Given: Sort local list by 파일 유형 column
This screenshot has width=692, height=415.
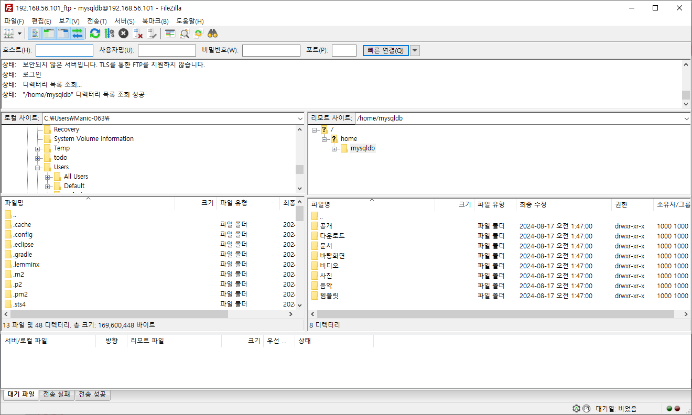Looking at the screenshot, I should pos(248,203).
